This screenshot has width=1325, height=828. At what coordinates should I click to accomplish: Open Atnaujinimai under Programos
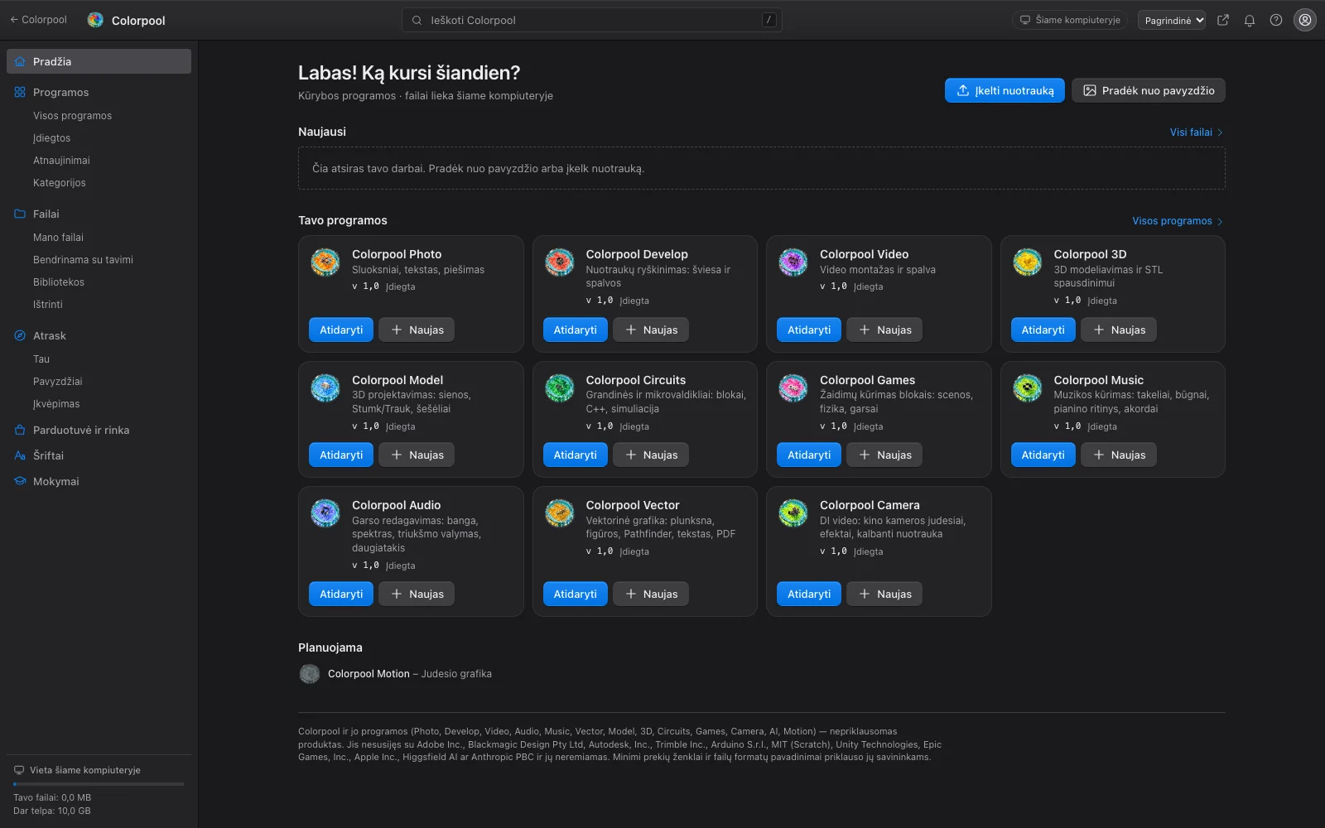click(99, 161)
